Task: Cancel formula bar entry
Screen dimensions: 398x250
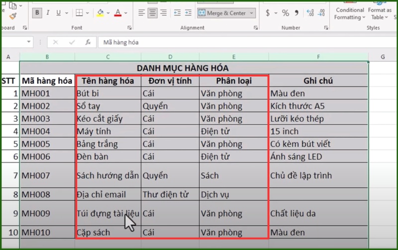Action: pyautogui.click(x=55, y=42)
